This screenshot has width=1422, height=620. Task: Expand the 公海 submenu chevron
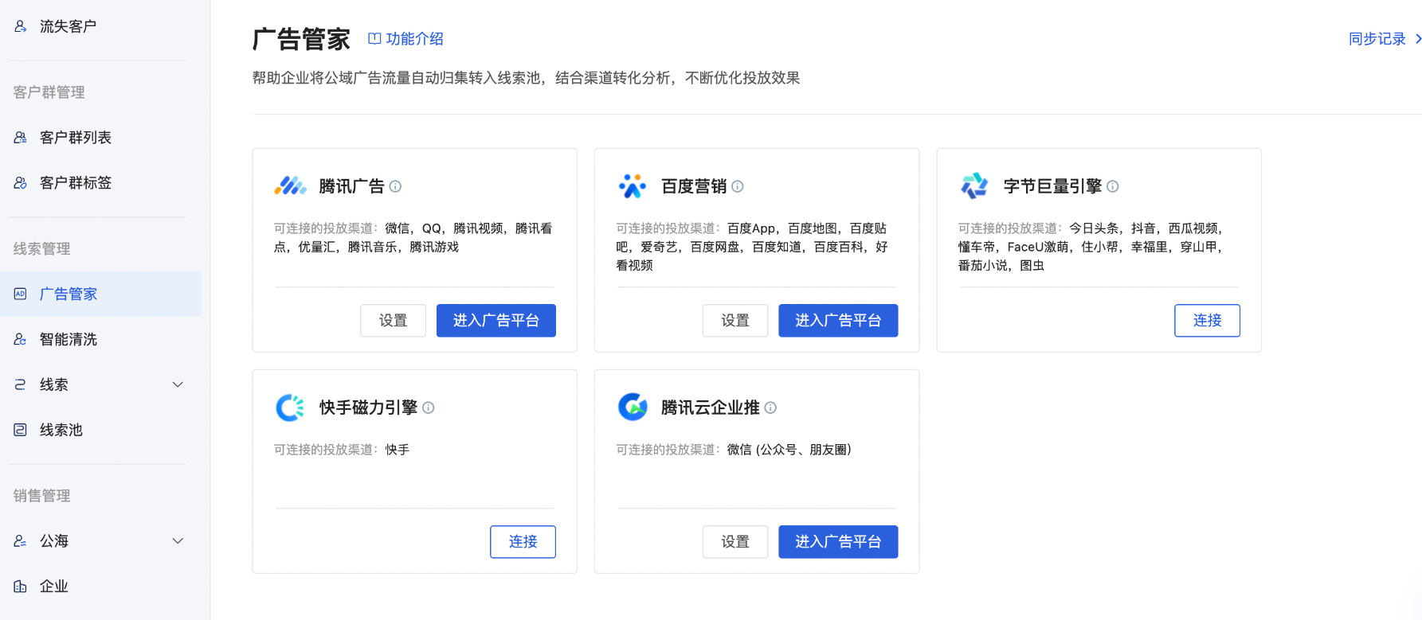click(178, 541)
